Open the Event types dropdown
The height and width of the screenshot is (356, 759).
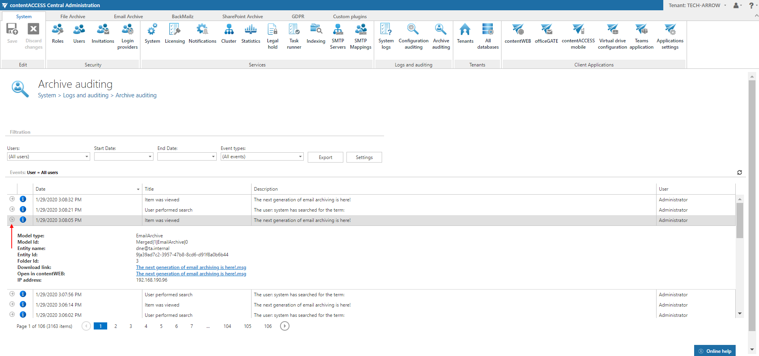300,157
